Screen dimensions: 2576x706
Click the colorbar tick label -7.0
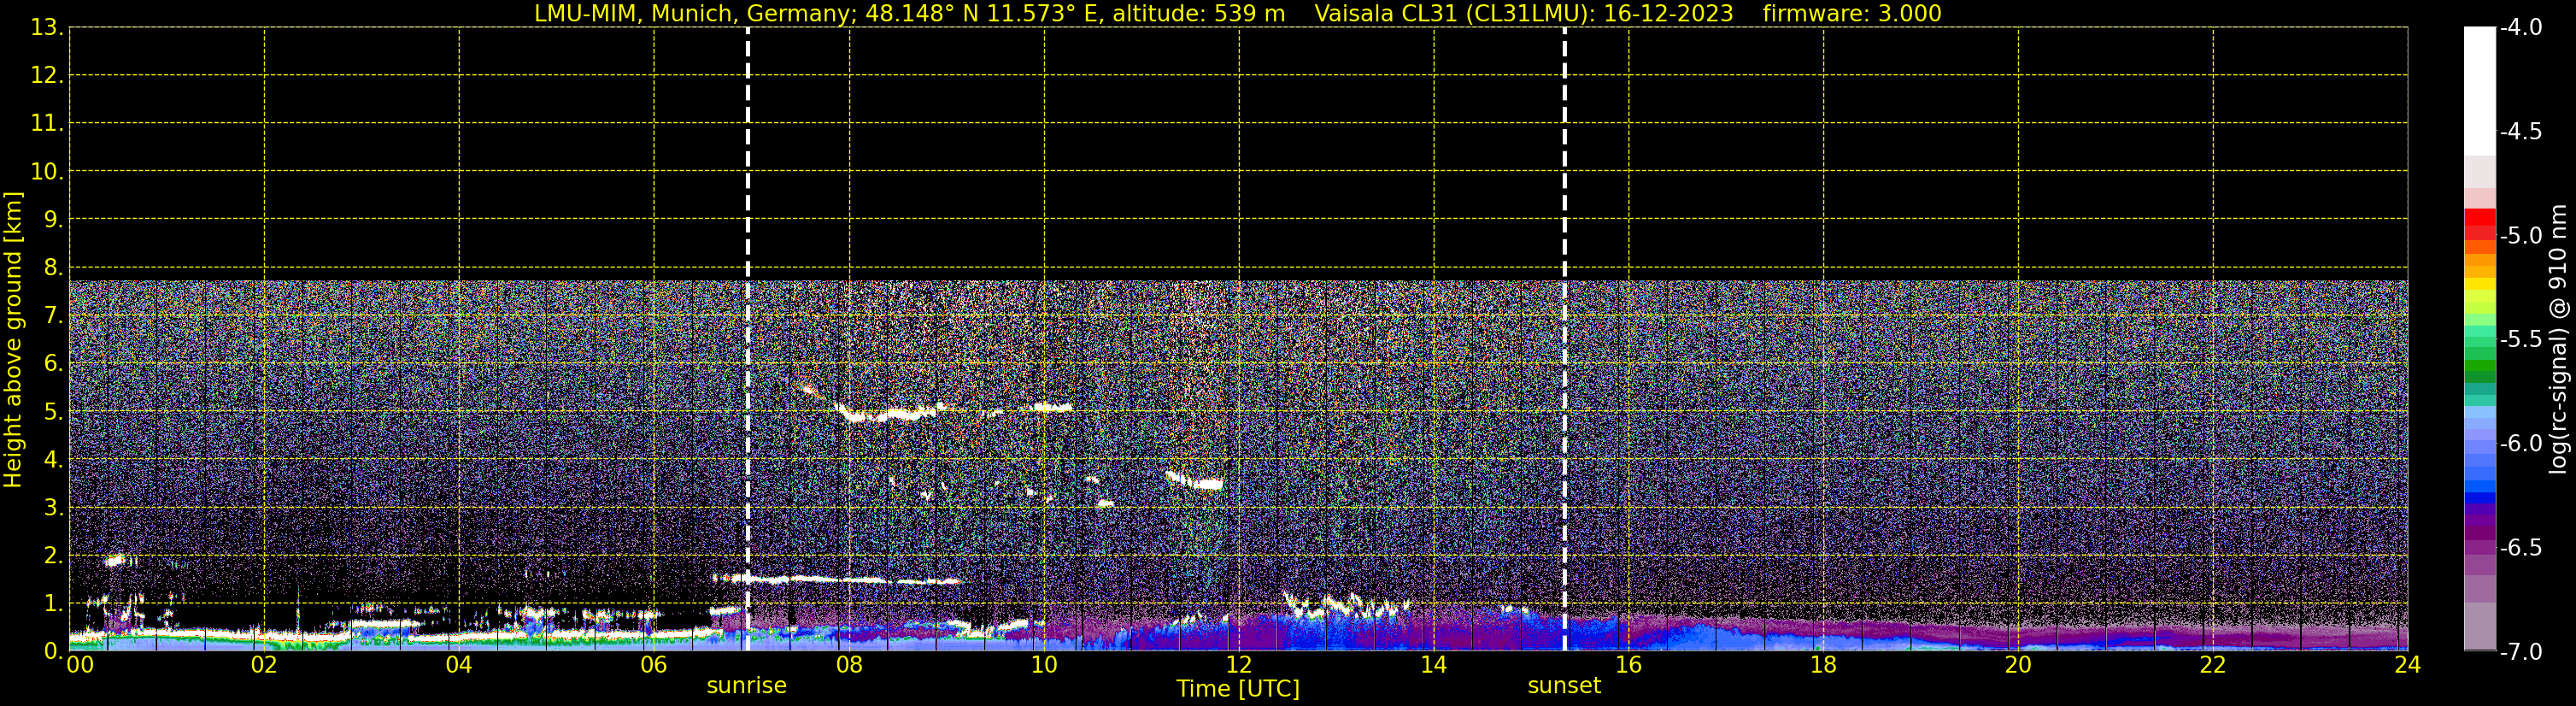click(x=2520, y=652)
